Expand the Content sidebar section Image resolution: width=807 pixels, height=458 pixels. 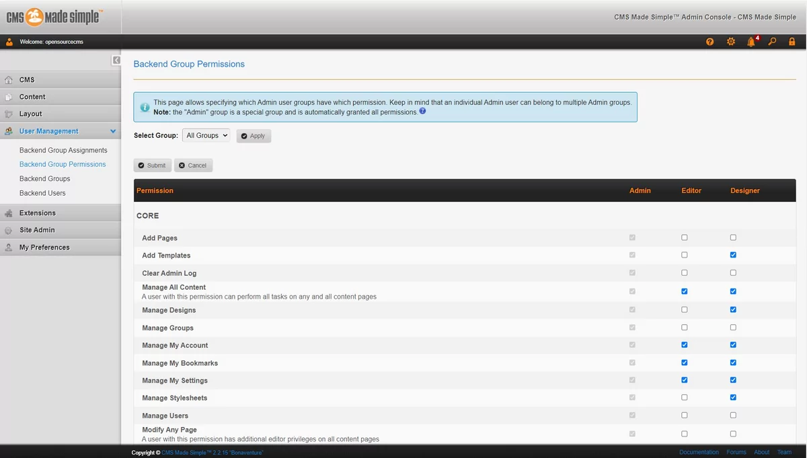point(61,97)
